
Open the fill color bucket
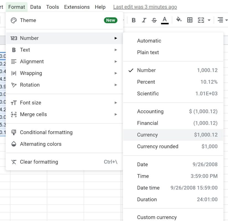point(179,20)
